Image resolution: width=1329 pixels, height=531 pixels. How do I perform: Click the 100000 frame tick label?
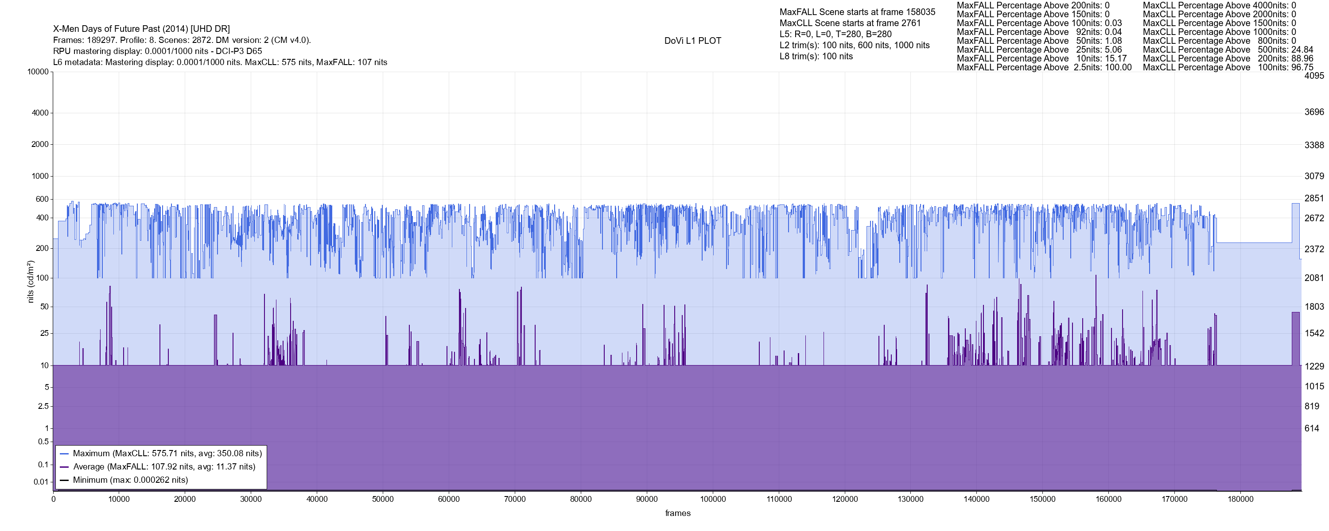pyautogui.click(x=712, y=499)
